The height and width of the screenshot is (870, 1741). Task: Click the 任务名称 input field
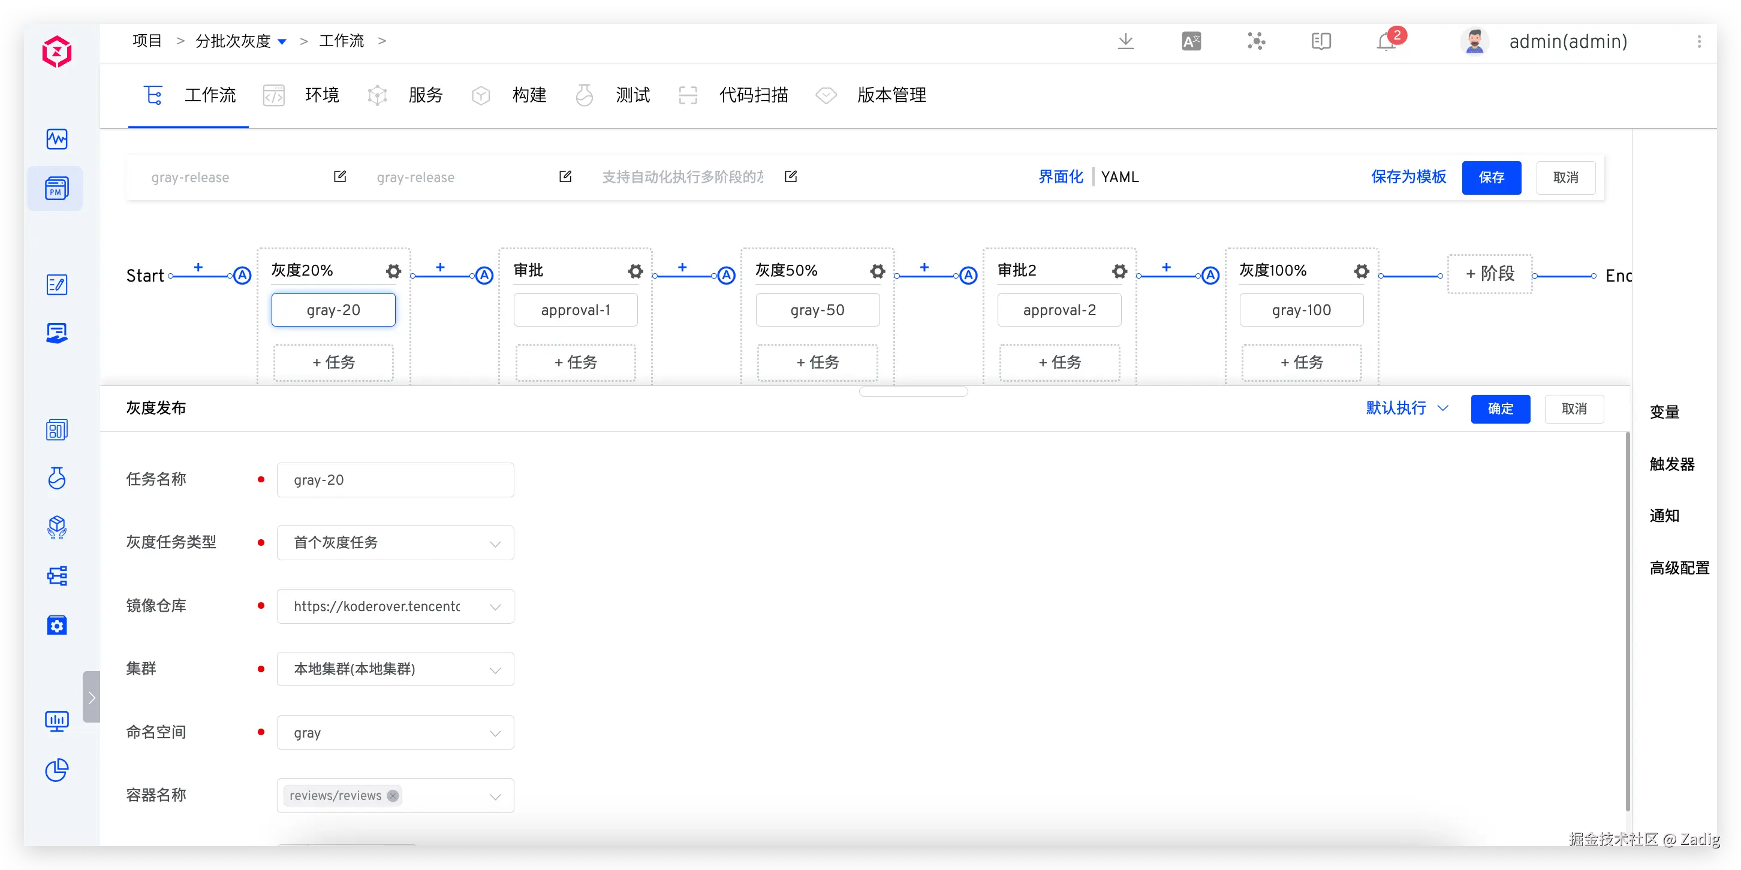[x=395, y=479]
